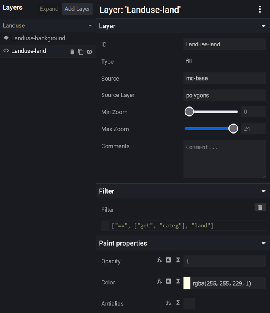
Task: Collapse the Paint properties section
Action: click(x=264, y=243)
